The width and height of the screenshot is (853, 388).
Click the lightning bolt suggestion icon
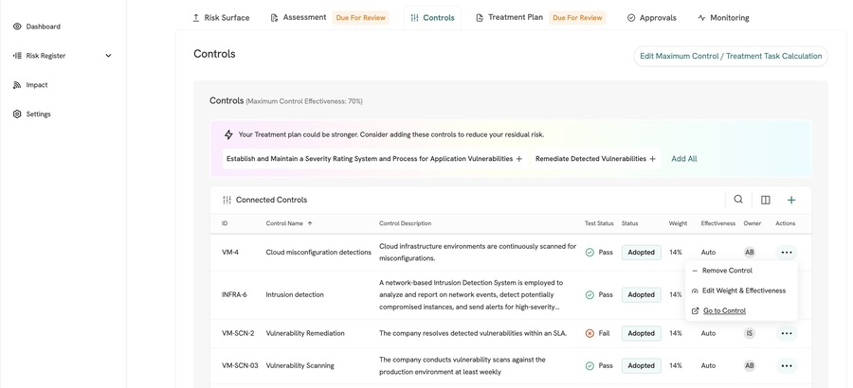click(x=228, y=134)
